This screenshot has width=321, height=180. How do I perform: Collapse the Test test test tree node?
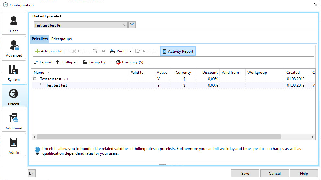[x=35, y=79]
